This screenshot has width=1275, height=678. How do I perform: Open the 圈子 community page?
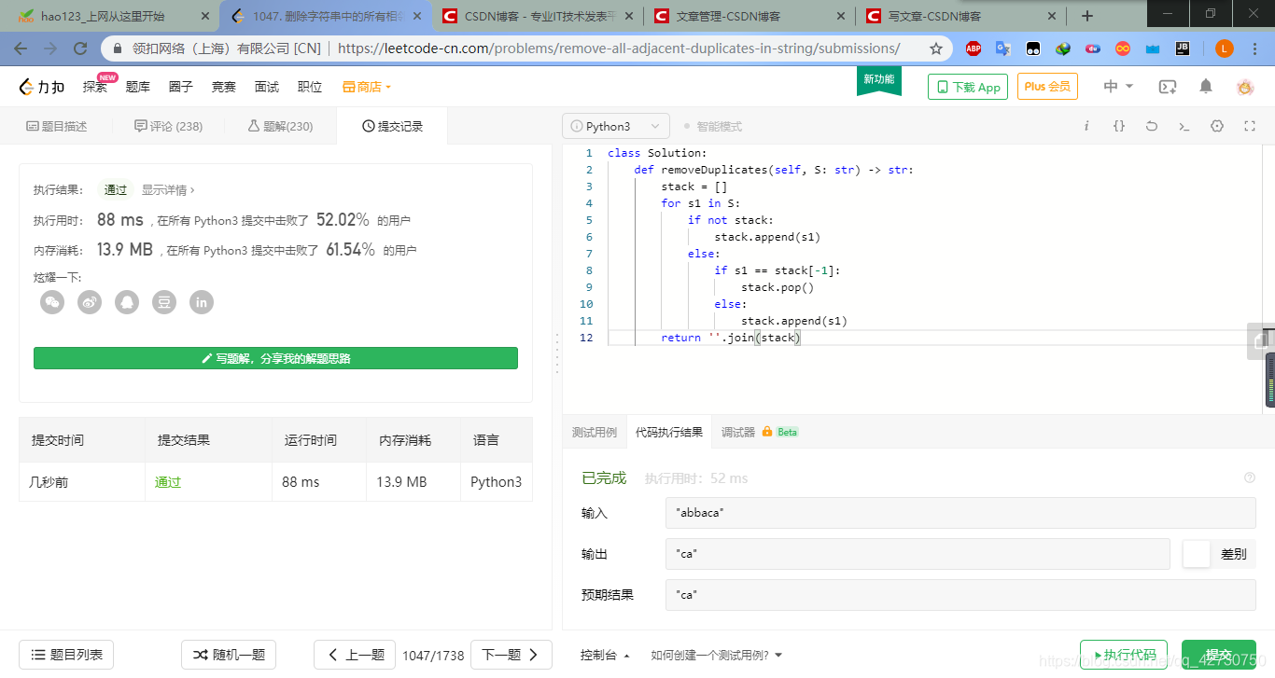point(181,87)
